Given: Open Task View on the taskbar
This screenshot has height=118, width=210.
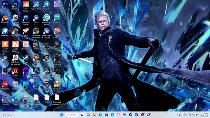Looking at the screenshot, I should (82, 115).
